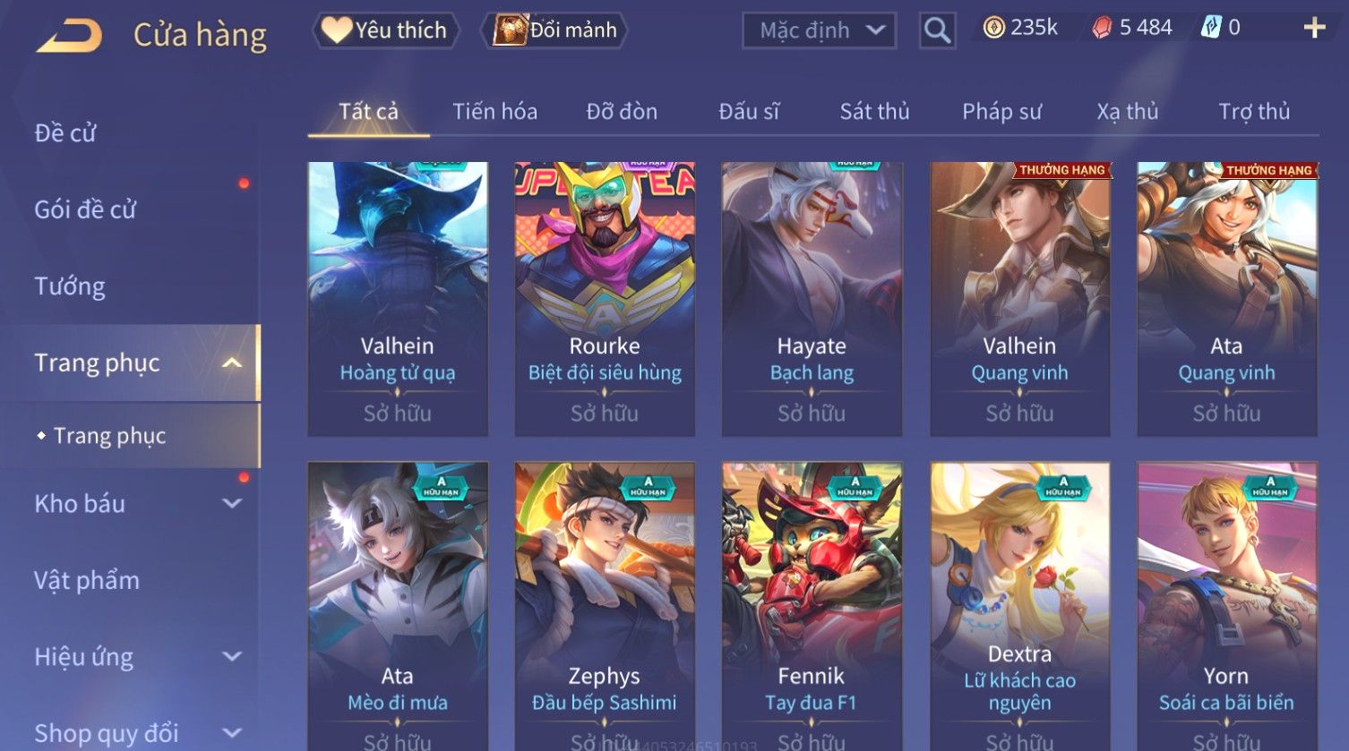Tap the plus icon to add currency
Image resolution: width=1349 pixels, height=751 pixels.
(1314, 29)
